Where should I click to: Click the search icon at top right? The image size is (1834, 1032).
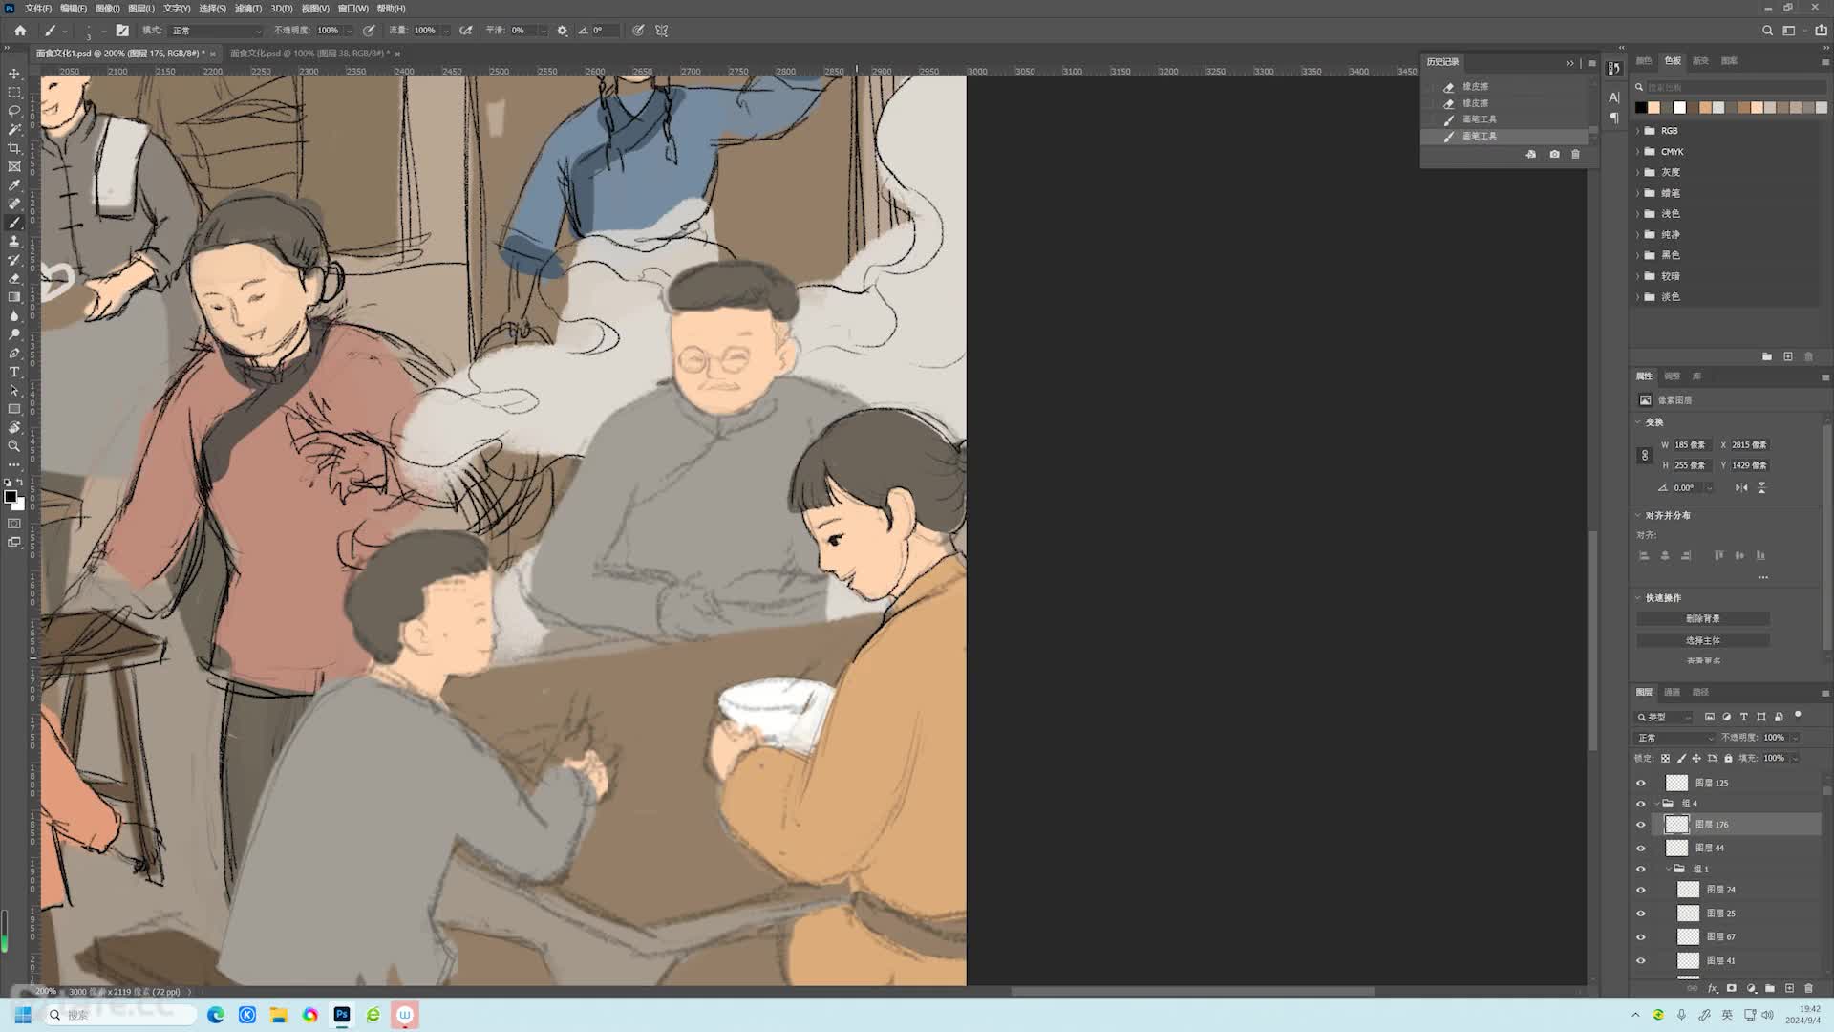coord(1767,31)
